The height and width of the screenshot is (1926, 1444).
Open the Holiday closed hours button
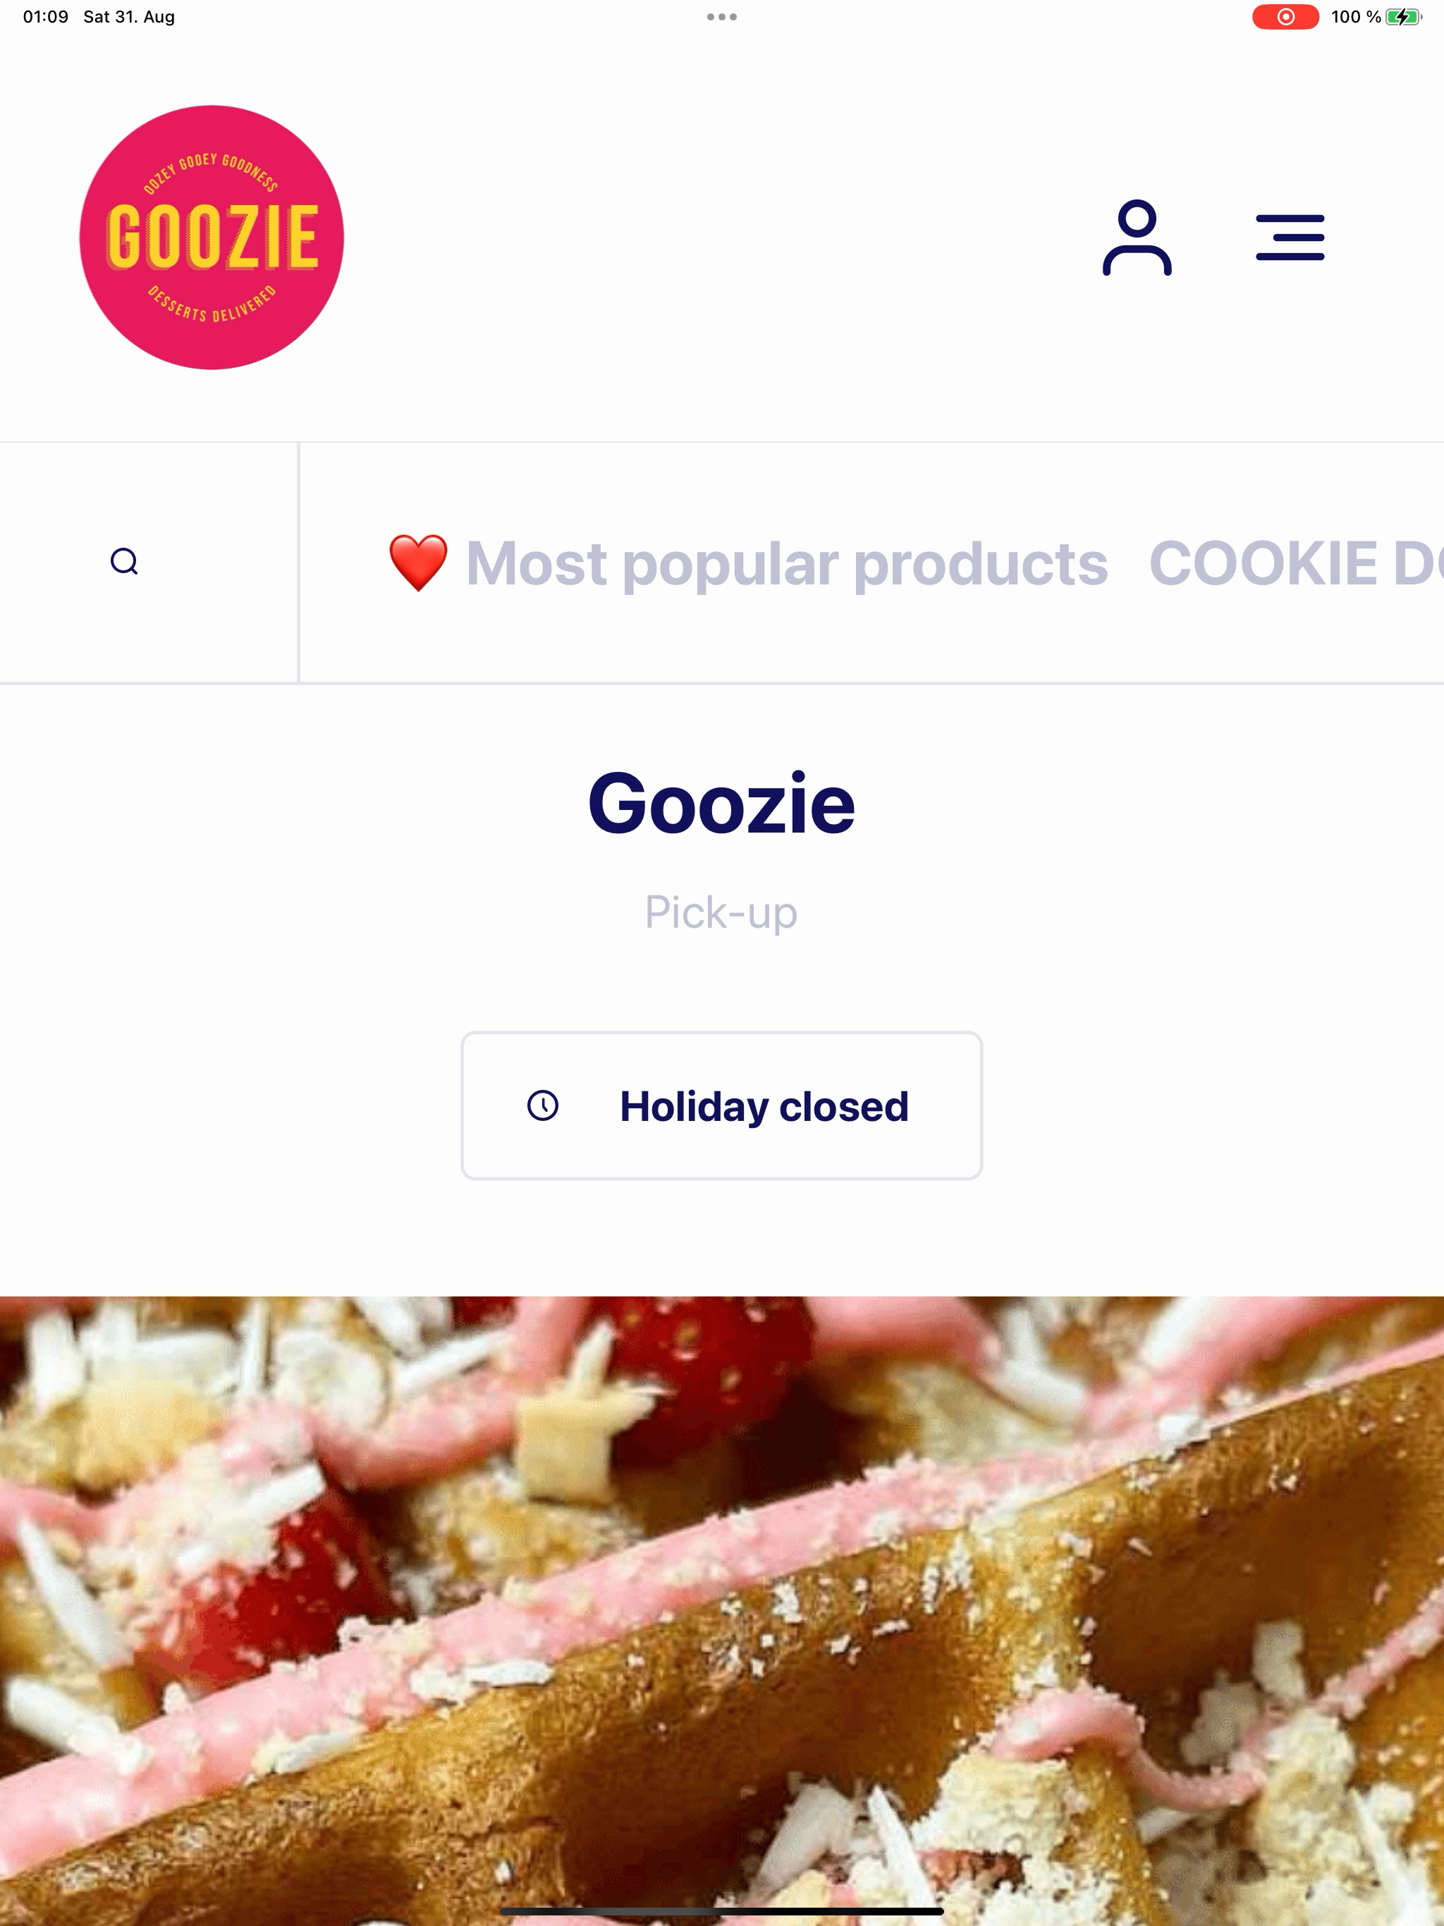pos(721,1106)
